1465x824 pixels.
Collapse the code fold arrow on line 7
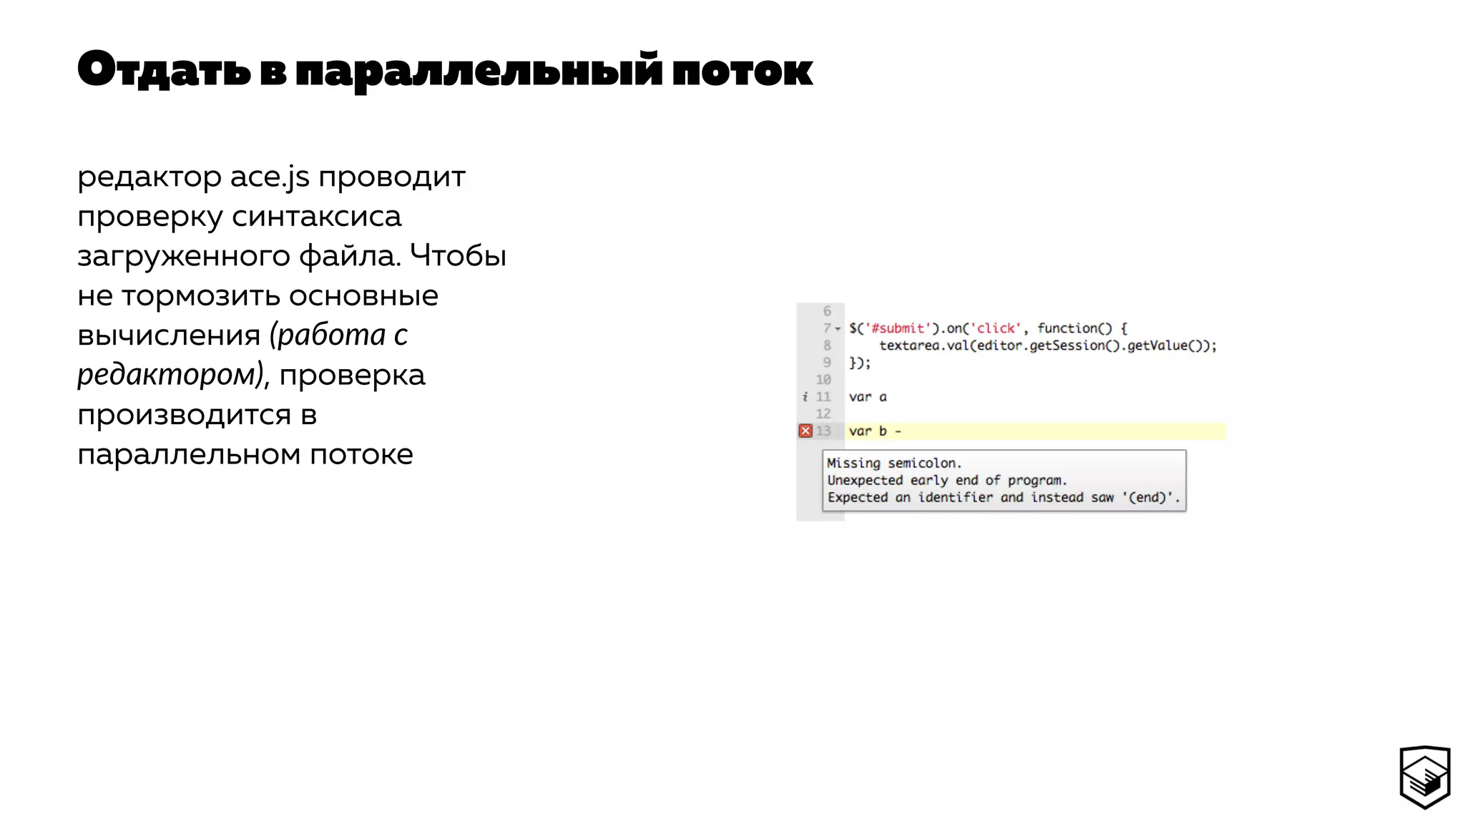pos(838,329)
